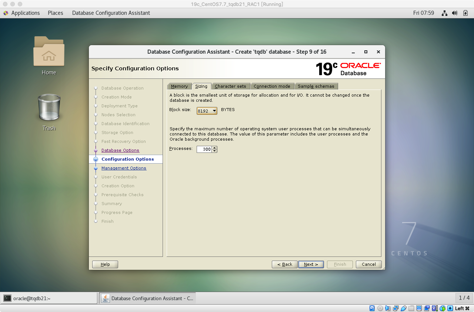The width and height of the screenshot is (474, 312).
Task: Open the Sample schemas tab
Action: [316, 86]
